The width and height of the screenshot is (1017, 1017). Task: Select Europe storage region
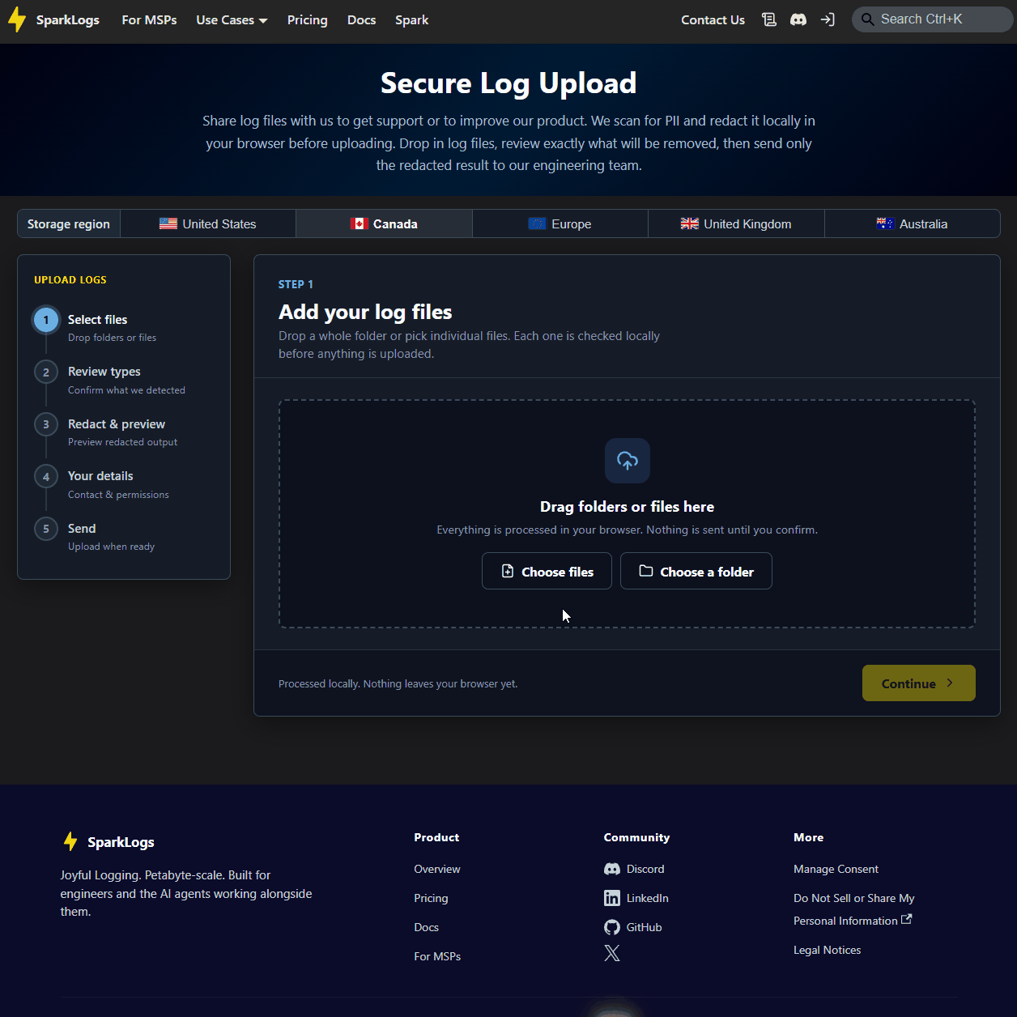(x=560, y=223)
